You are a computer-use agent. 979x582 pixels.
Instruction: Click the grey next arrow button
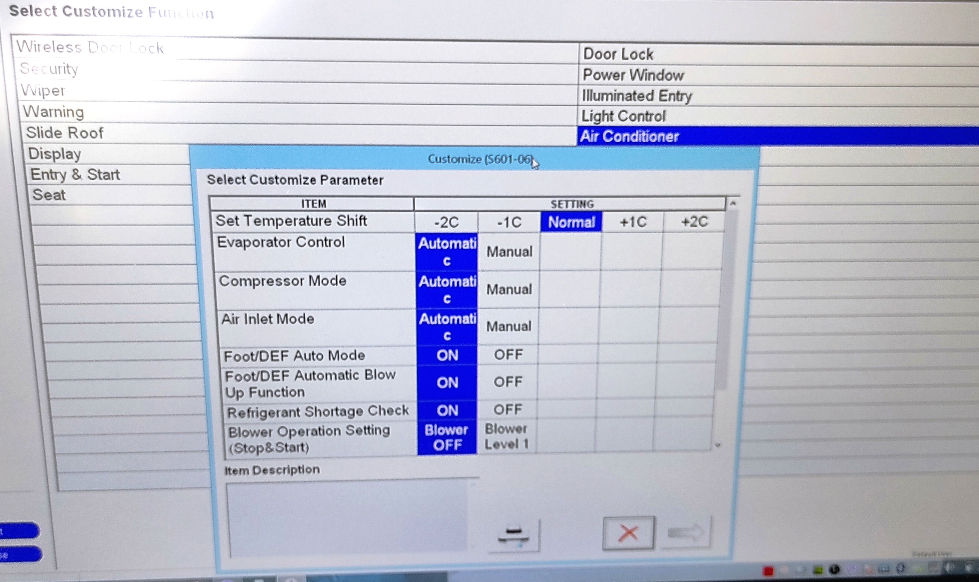point(685,533)
